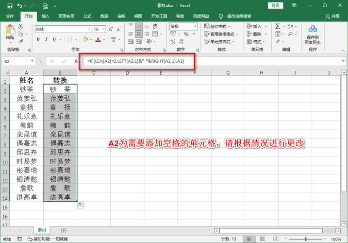348x243 pixels.
Task: Expand 条件格式 conditional formatting menu
Action: 217,26
